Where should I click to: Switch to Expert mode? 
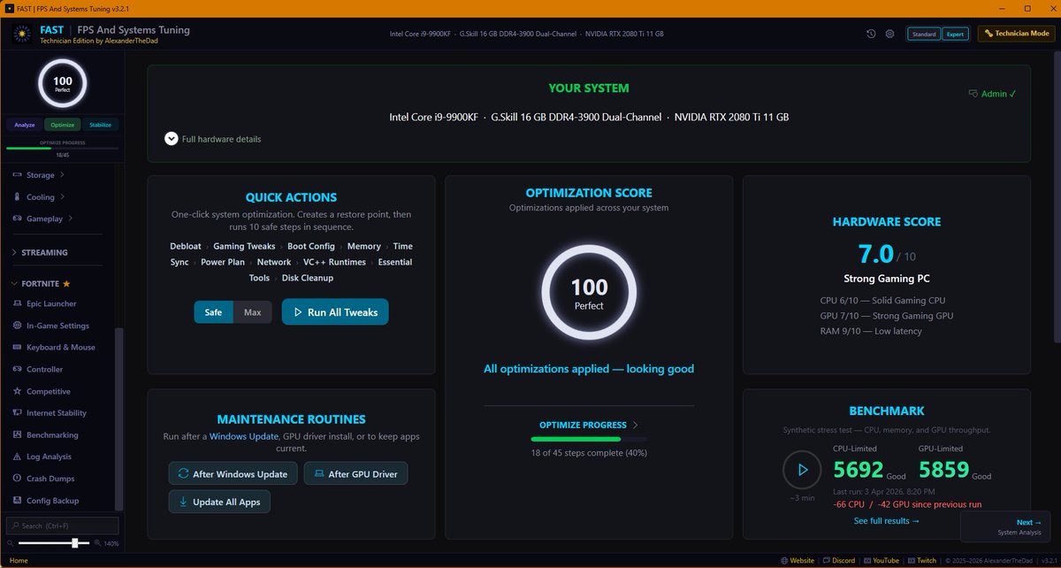click(x=955, y=34)
